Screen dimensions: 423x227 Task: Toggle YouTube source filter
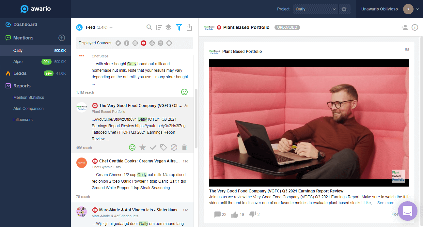(x=144, y=43)
